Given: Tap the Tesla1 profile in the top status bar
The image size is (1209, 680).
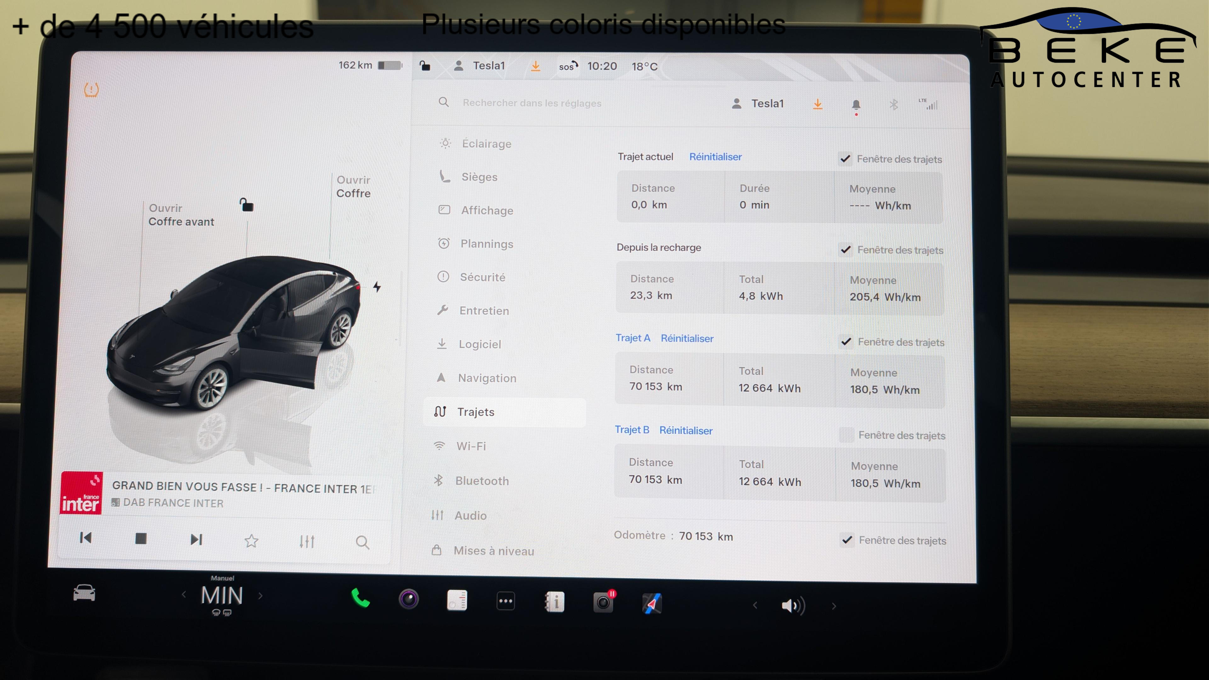Looking at the screenshot, I should pos(479,66).
